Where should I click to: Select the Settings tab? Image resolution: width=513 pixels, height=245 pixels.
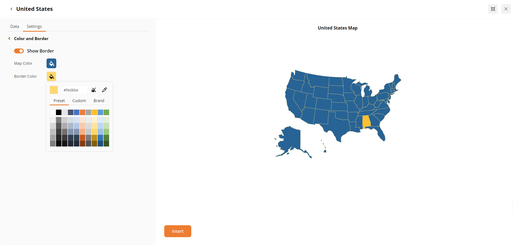pyautogui.click(x=34, y=26)
